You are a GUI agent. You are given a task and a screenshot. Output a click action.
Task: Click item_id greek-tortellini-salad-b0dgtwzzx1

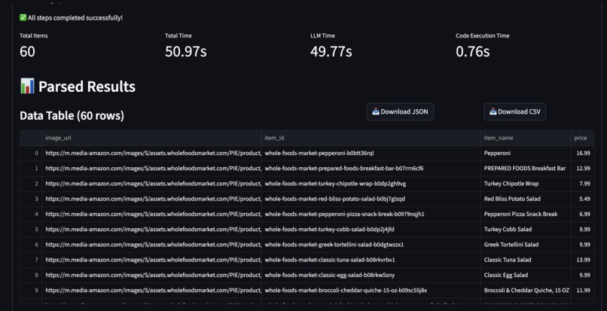click(x=371, y=245)
